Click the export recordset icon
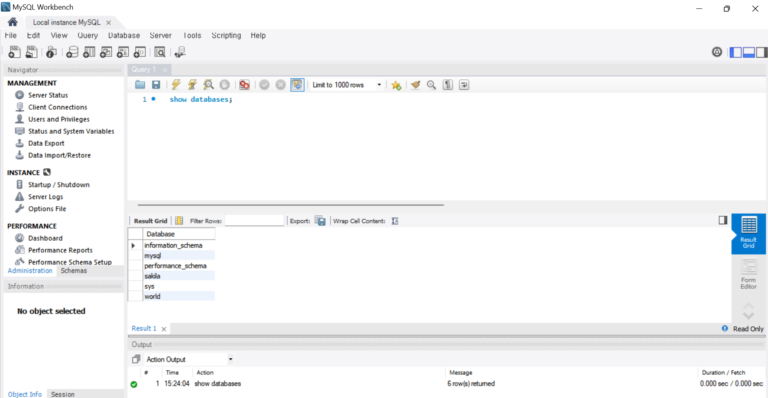 pos(320,221)
